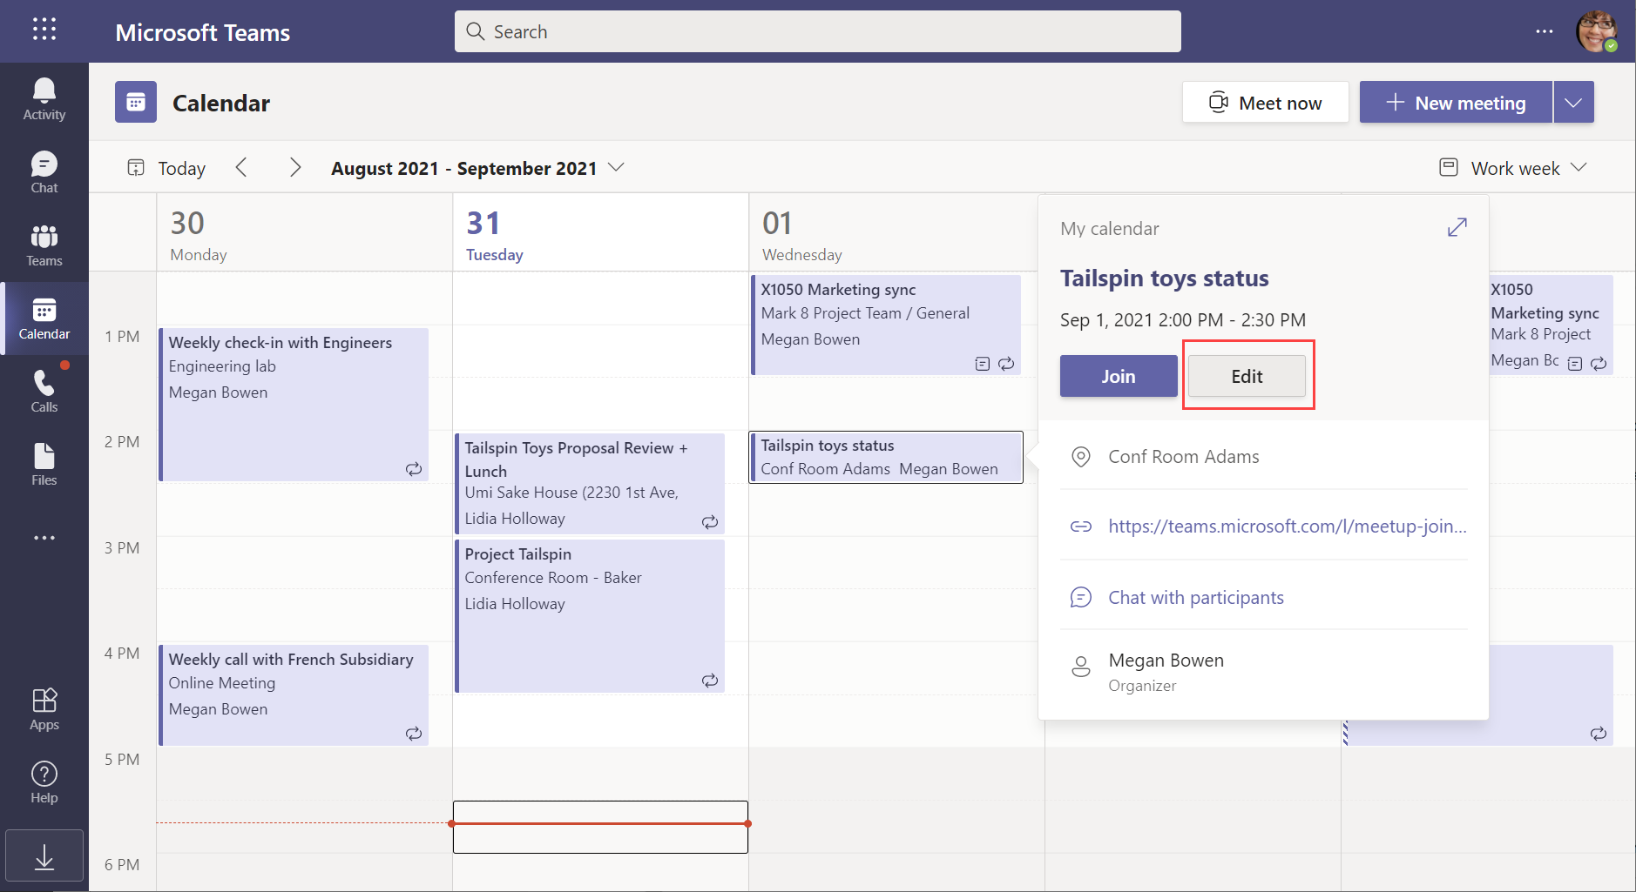Select the empty time slot on Tuesday
The height and width of the screenshot is (892, 1636).
click(600, 827)
